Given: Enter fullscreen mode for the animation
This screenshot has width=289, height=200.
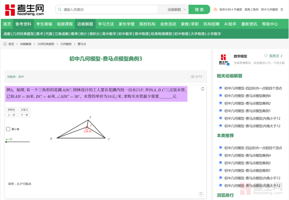Looking at the screenshot, I should click(201, 193).
